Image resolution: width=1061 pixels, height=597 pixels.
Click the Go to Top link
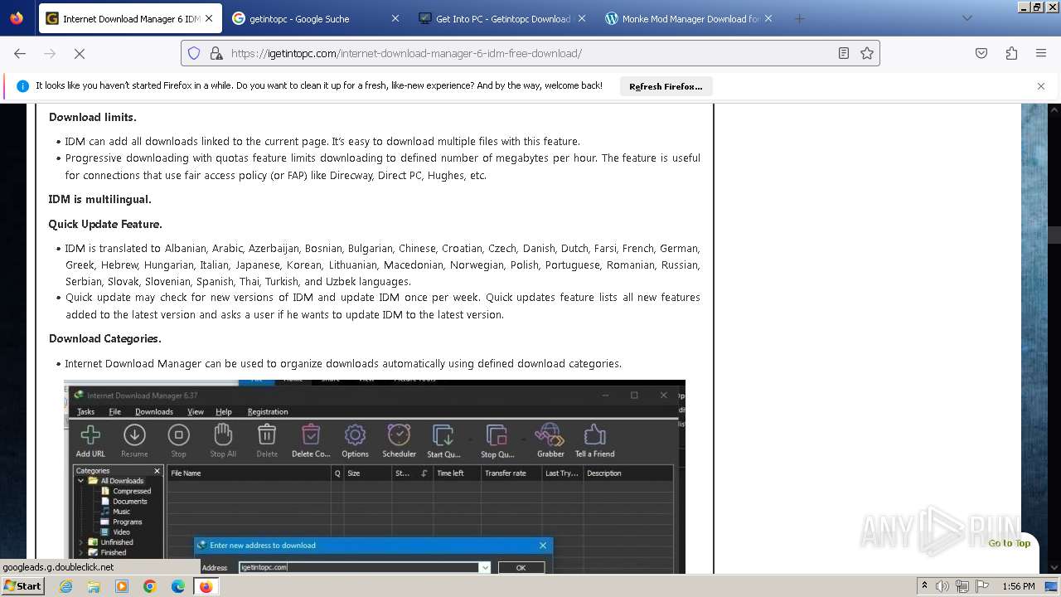tap(1009, 543)
